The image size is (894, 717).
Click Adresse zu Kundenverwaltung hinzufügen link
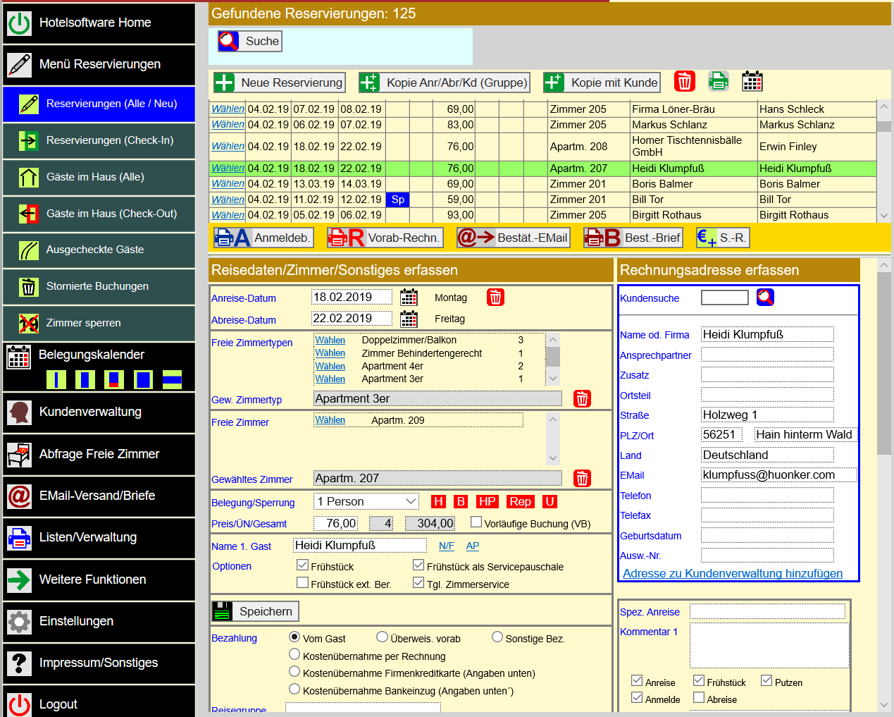pyautogui.click(x=733, y=573)
